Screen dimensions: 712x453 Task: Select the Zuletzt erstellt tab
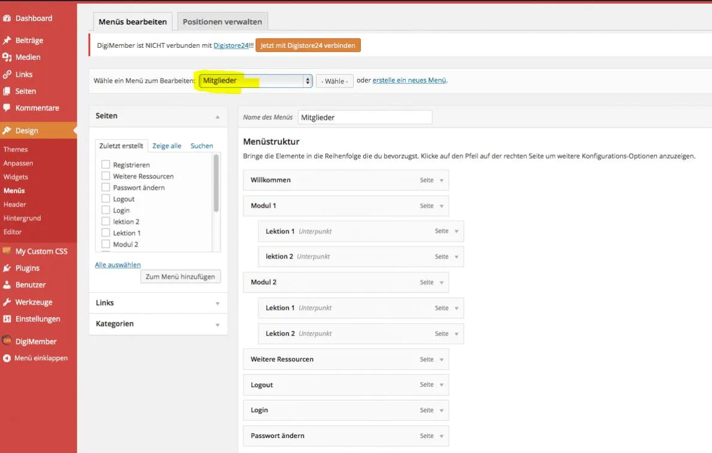[x=121, y=146]
